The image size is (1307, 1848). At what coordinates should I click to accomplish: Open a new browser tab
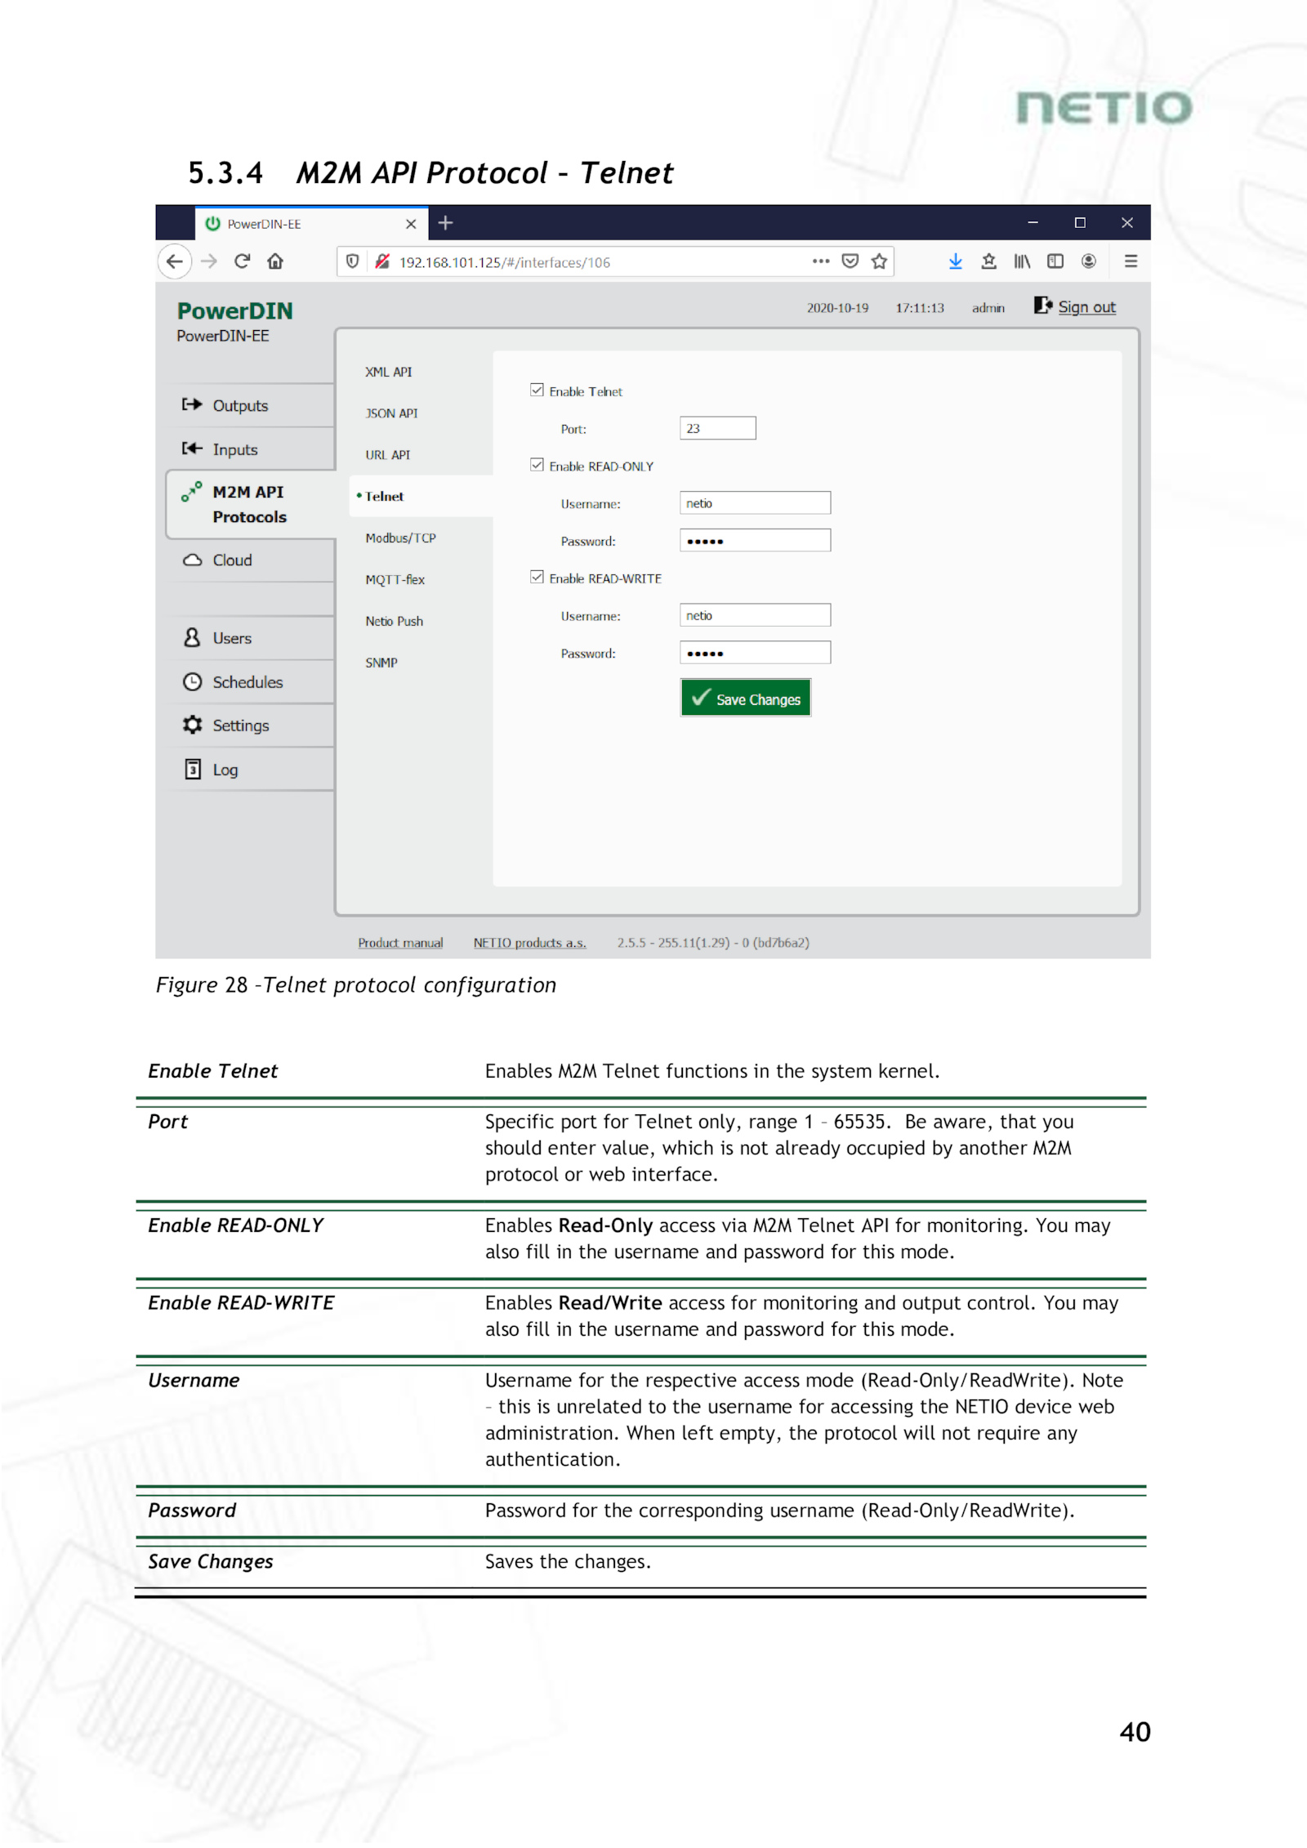click(x=445, y=223)
